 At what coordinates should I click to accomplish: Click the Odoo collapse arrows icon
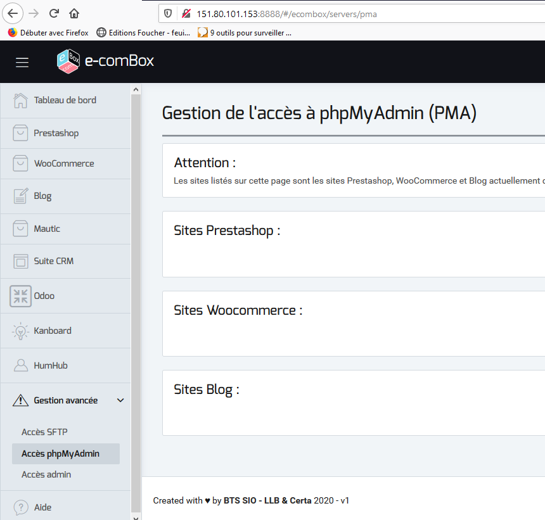point(20,296)
